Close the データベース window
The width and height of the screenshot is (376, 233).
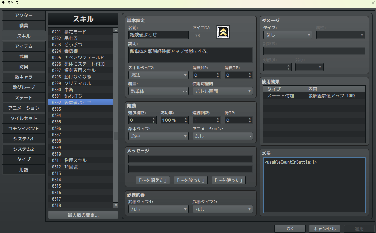(373, 3)
